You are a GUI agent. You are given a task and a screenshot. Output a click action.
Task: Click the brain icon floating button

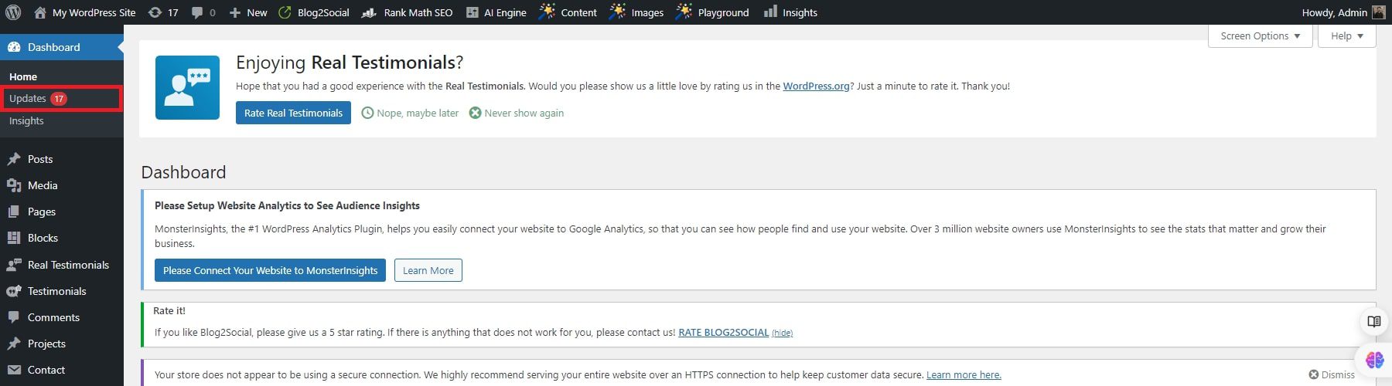pyautogui.click(x=1374, y=360)
